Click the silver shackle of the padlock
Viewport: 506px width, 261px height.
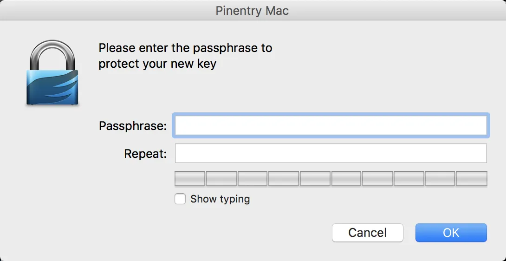pyautogui.click(x=52, y=55)
